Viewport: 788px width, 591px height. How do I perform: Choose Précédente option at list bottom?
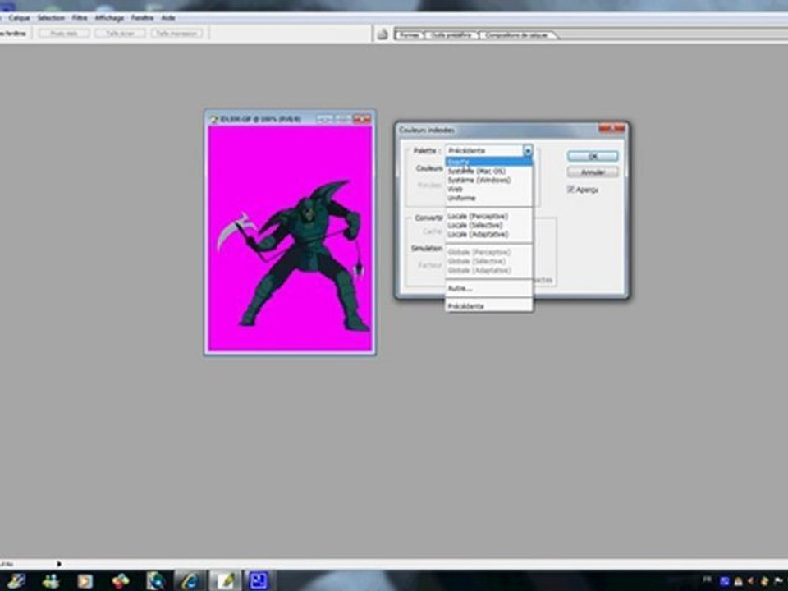[488, 306]
